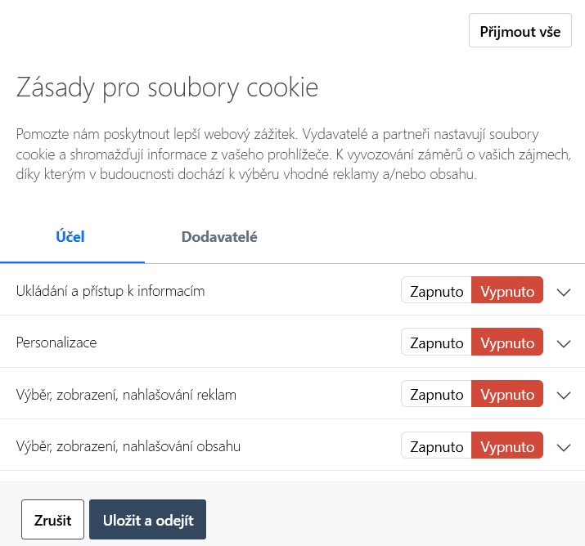Click Uložit a odejít
The image size is (585, 546).
click(147, 520)
